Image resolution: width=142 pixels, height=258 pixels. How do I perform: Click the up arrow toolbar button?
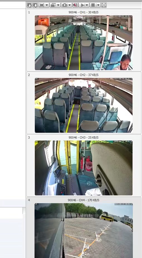point(30,5)
